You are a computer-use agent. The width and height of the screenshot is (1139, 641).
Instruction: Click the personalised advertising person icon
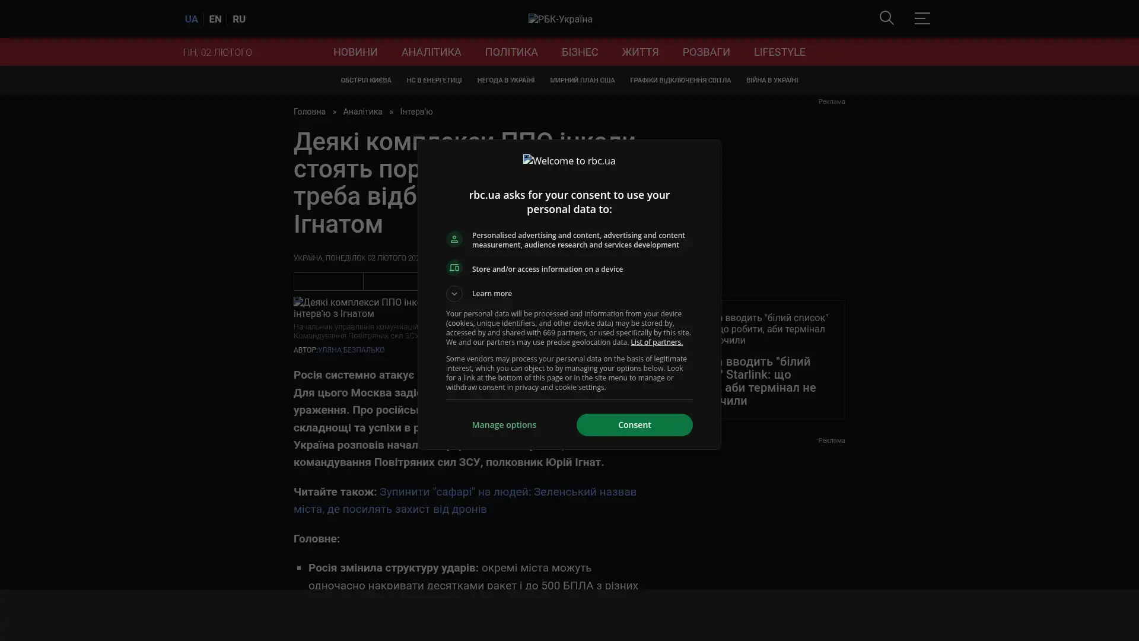click(454, 239)
